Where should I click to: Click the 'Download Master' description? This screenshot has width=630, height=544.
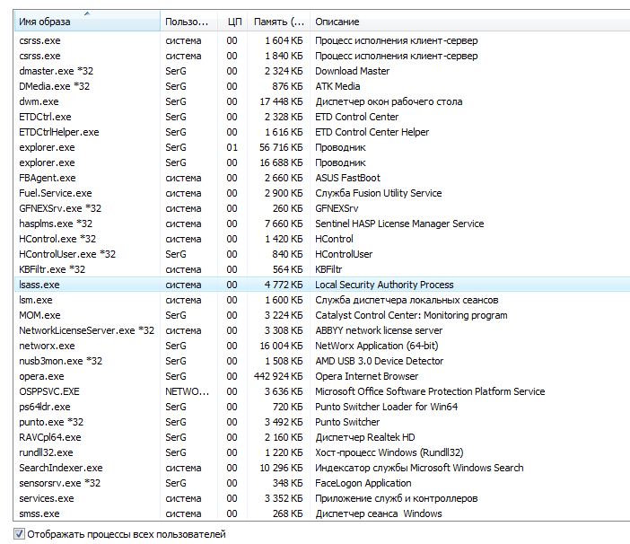(353, 71)
